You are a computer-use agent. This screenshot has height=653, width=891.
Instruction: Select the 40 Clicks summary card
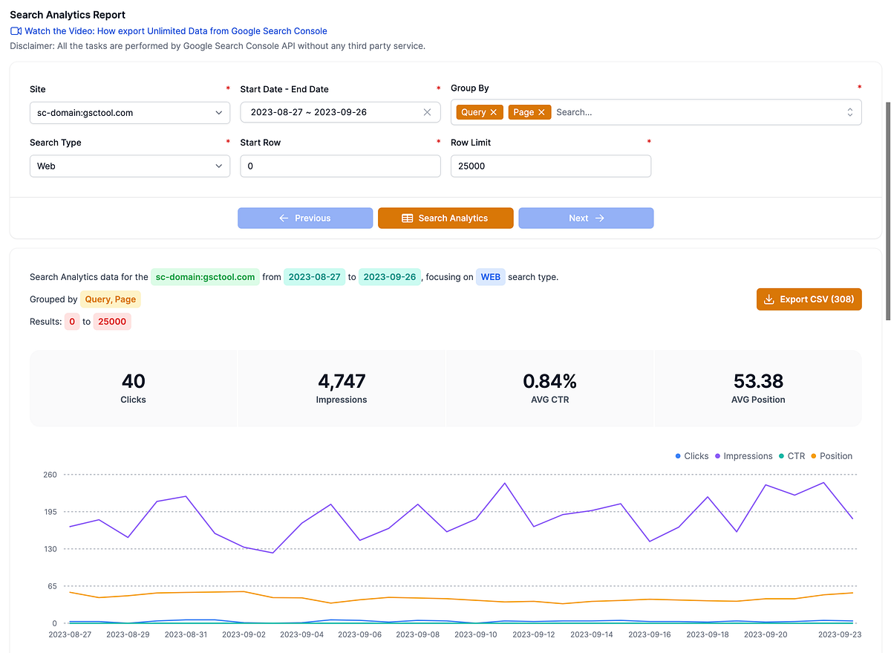pos(133,387)
